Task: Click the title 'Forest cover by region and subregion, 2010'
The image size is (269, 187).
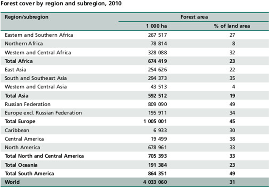Action: 61,4
